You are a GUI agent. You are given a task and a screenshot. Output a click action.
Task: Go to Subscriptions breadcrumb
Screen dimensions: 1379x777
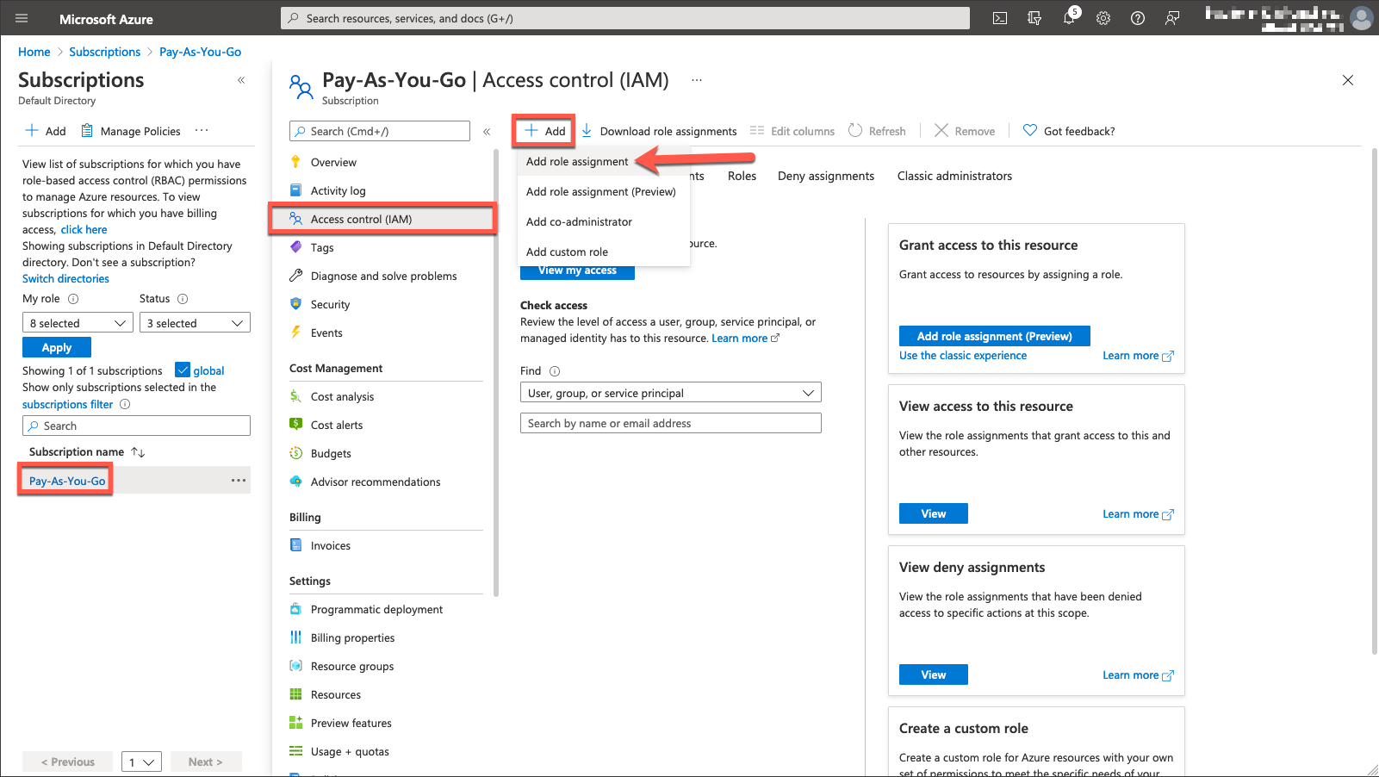pyautogui.click(x=104, y=52)
